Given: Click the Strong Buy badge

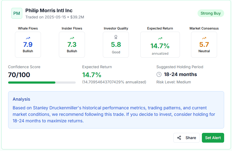Looking at the screenshot, I should tap(211, 13).
